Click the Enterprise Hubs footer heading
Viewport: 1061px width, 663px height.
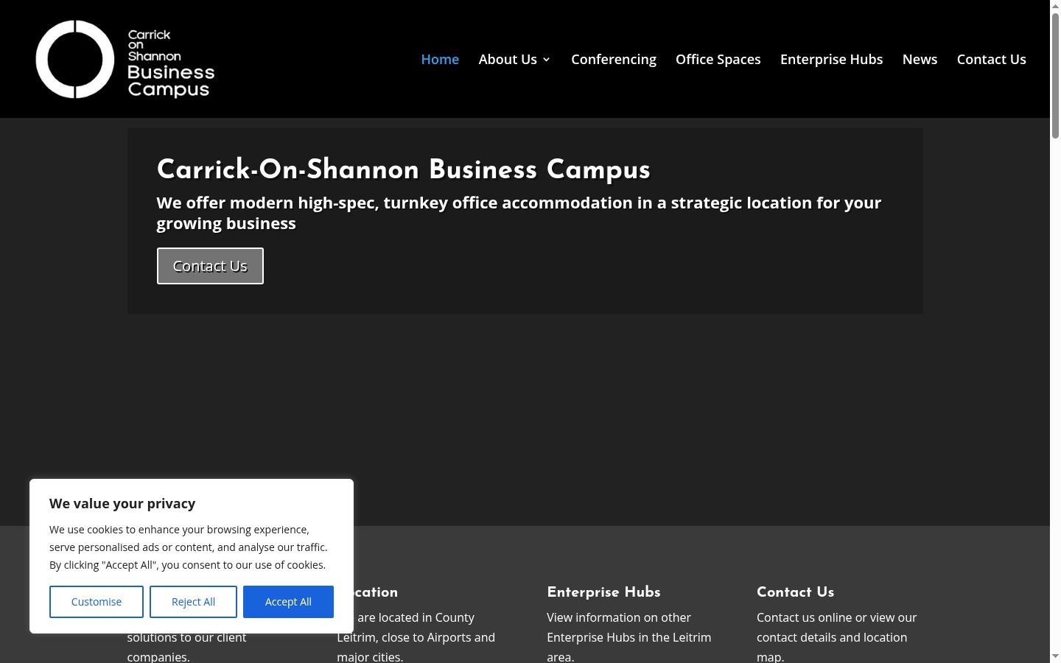pyautogui.click(x=603, y=592)
